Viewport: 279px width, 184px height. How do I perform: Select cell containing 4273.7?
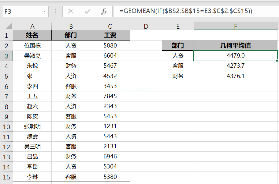[236, 66]
